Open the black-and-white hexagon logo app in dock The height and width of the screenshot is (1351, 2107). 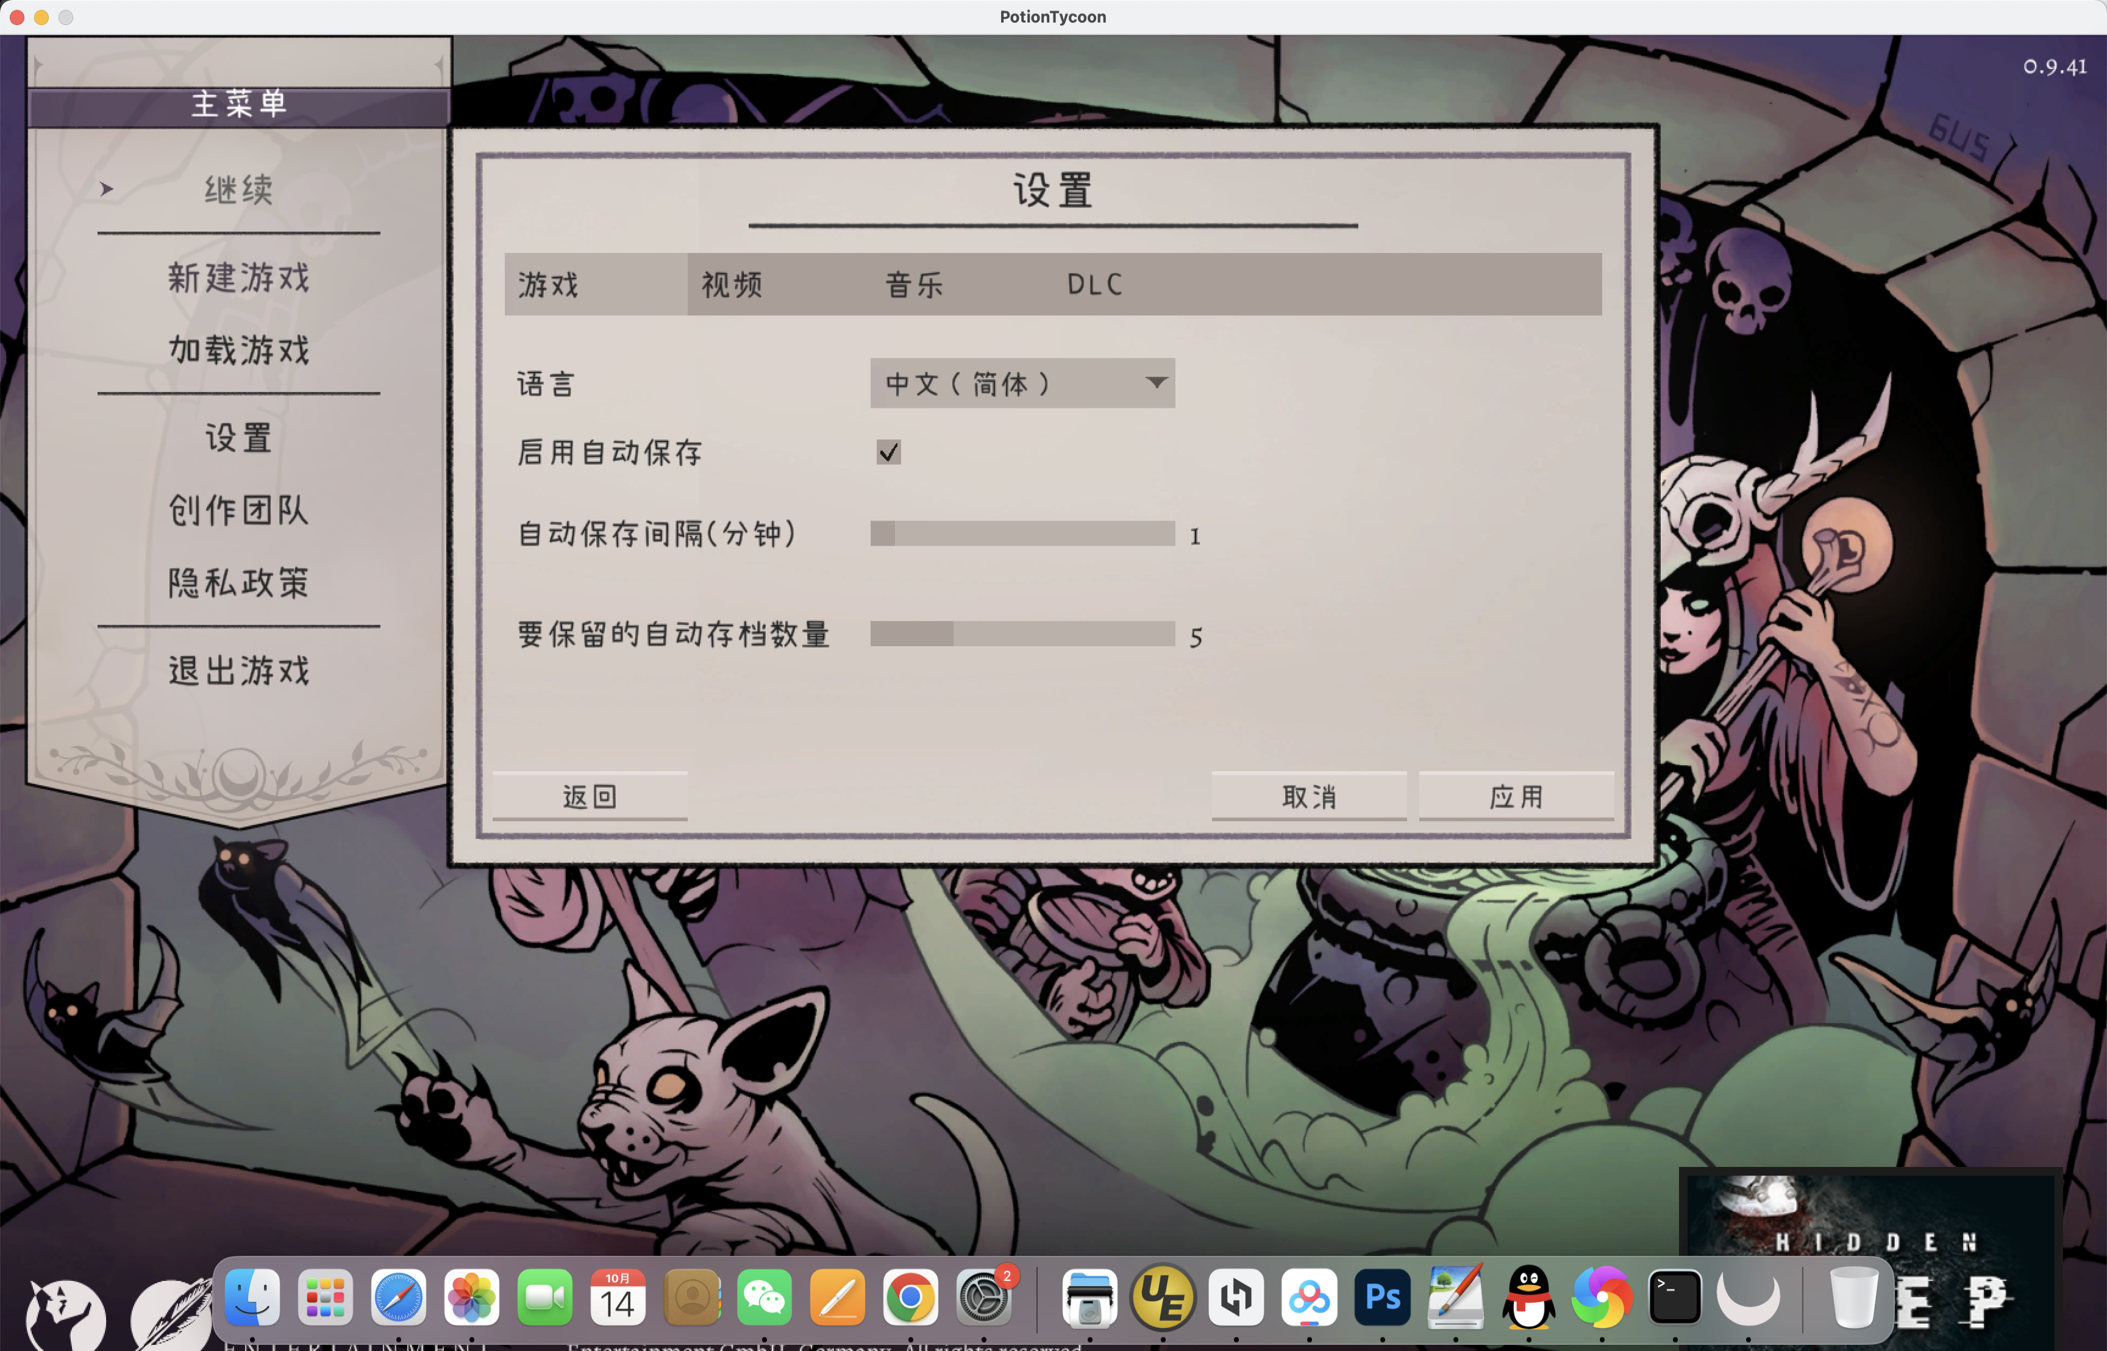point(1236,1297)
